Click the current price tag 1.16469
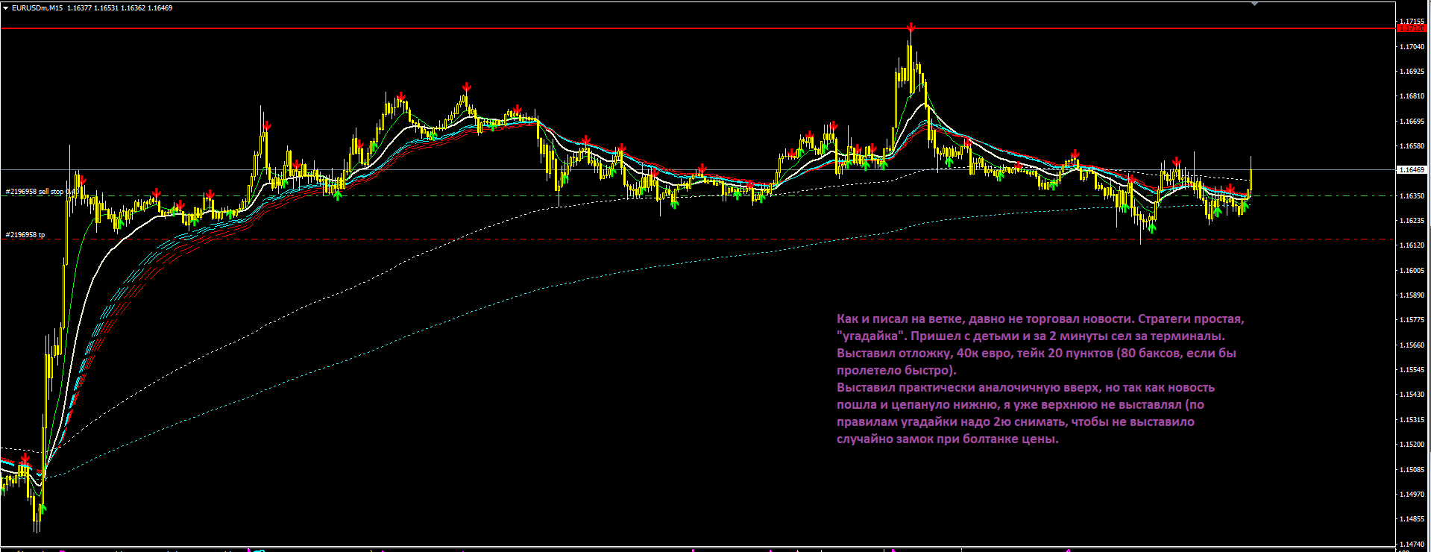 1411,170
